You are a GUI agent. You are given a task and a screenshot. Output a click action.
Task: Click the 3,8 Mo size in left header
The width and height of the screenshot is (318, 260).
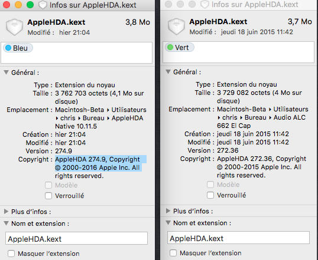tap(138, 22)
